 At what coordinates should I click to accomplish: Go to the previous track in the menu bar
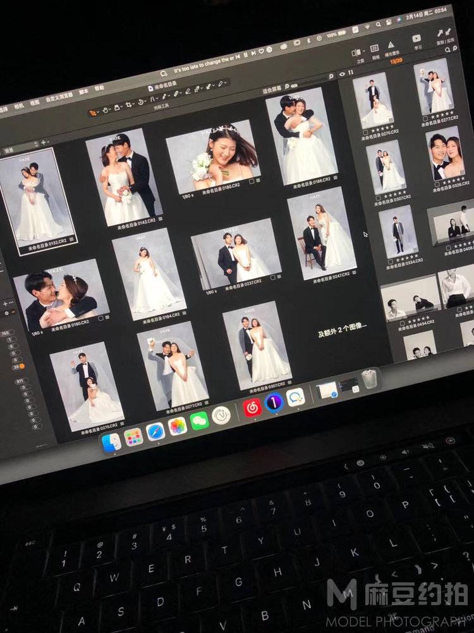point(238,57)
